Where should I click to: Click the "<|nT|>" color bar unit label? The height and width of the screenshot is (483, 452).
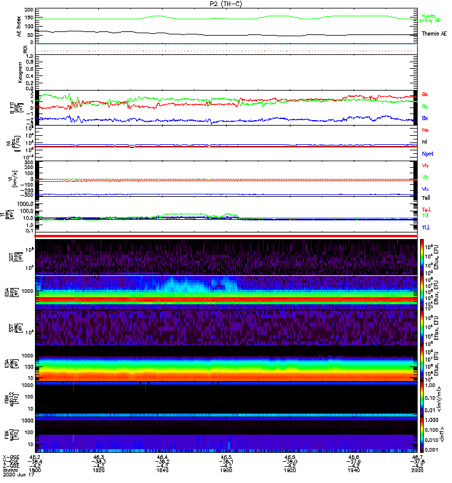click(x=442, y=435)
